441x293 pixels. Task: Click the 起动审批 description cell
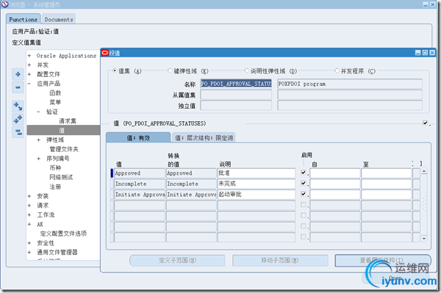click(x=257, y=195)
